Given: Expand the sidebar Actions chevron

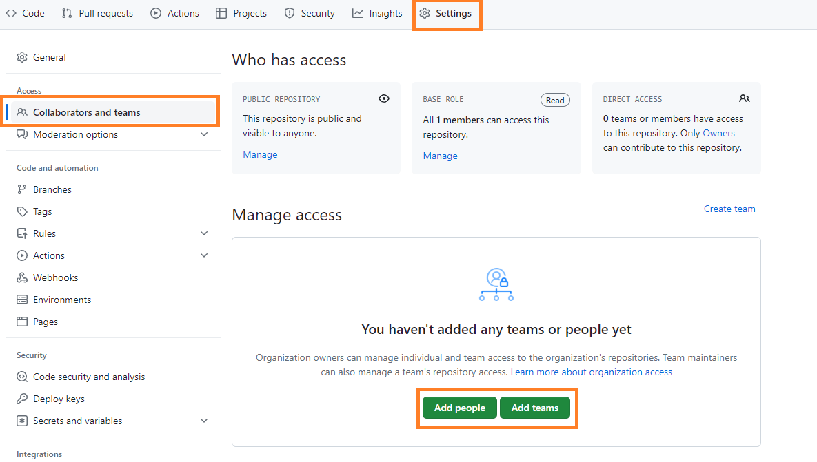Looking at the screenshot, I should pyautogui.click(x=204, y=255).
